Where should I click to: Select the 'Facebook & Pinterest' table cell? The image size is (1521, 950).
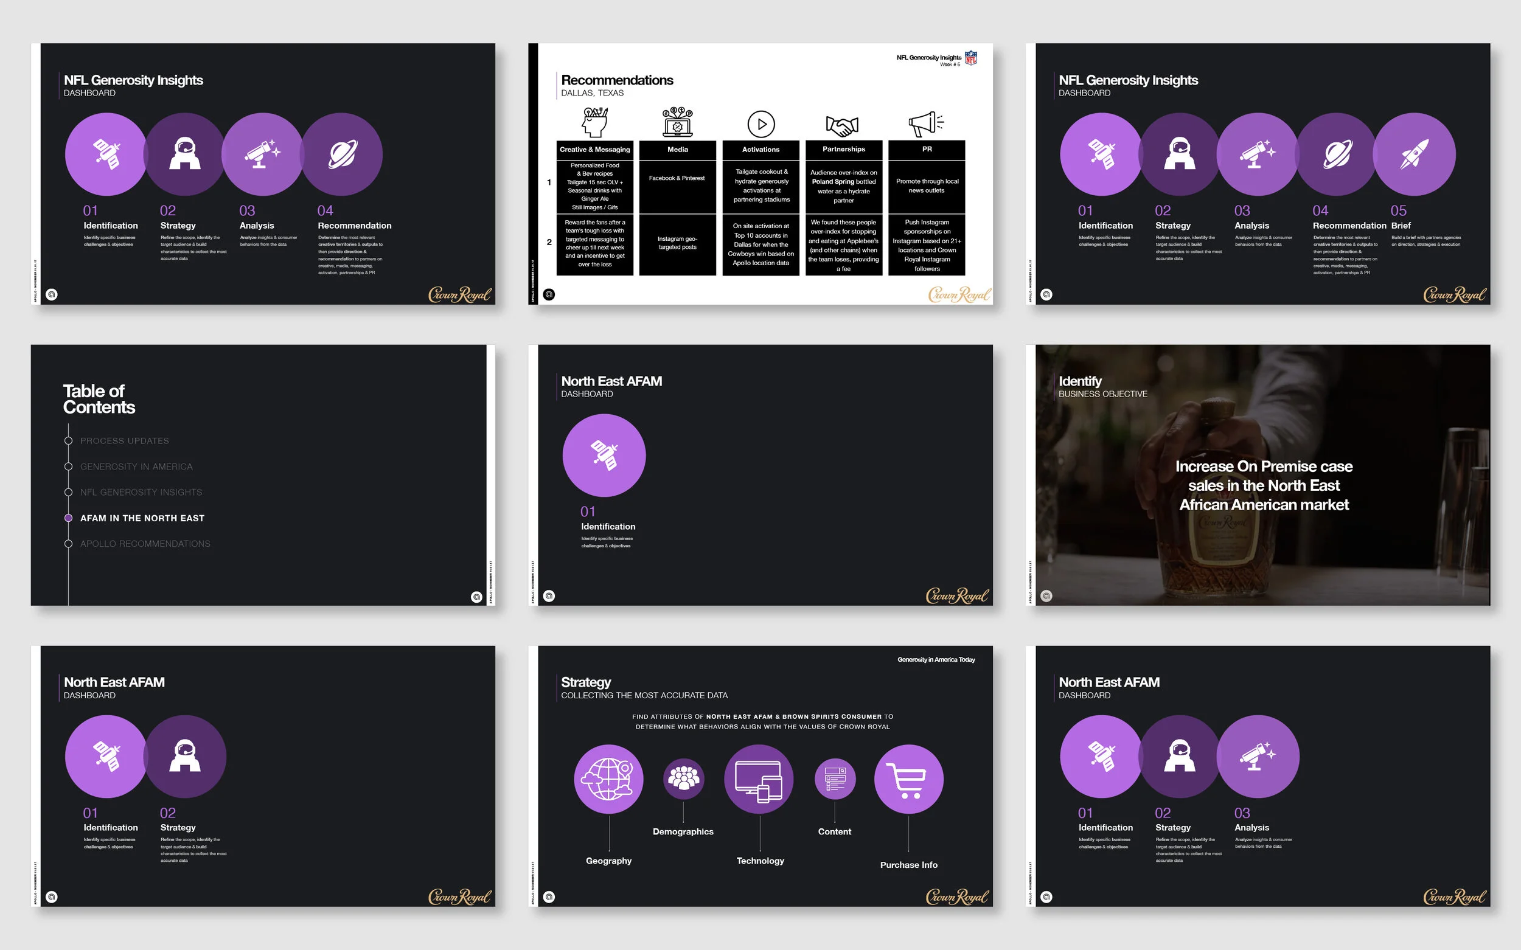tap(678, 187)
